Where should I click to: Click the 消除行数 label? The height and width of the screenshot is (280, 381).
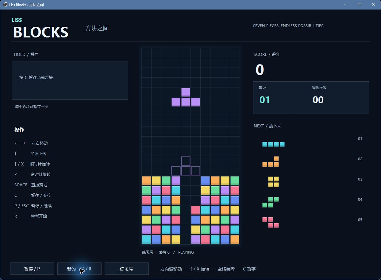tap(319, 87)
